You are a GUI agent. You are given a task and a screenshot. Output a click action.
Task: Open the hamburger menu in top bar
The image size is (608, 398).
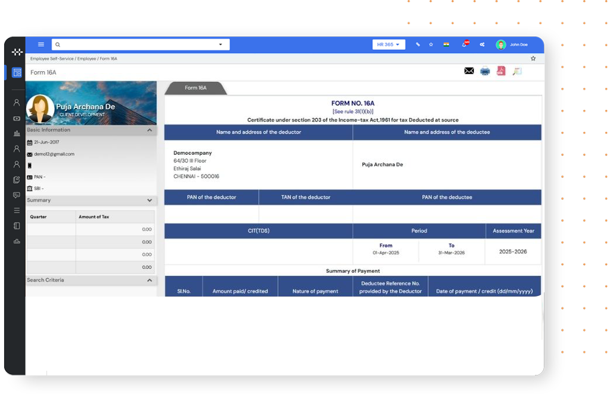point(41,44)
